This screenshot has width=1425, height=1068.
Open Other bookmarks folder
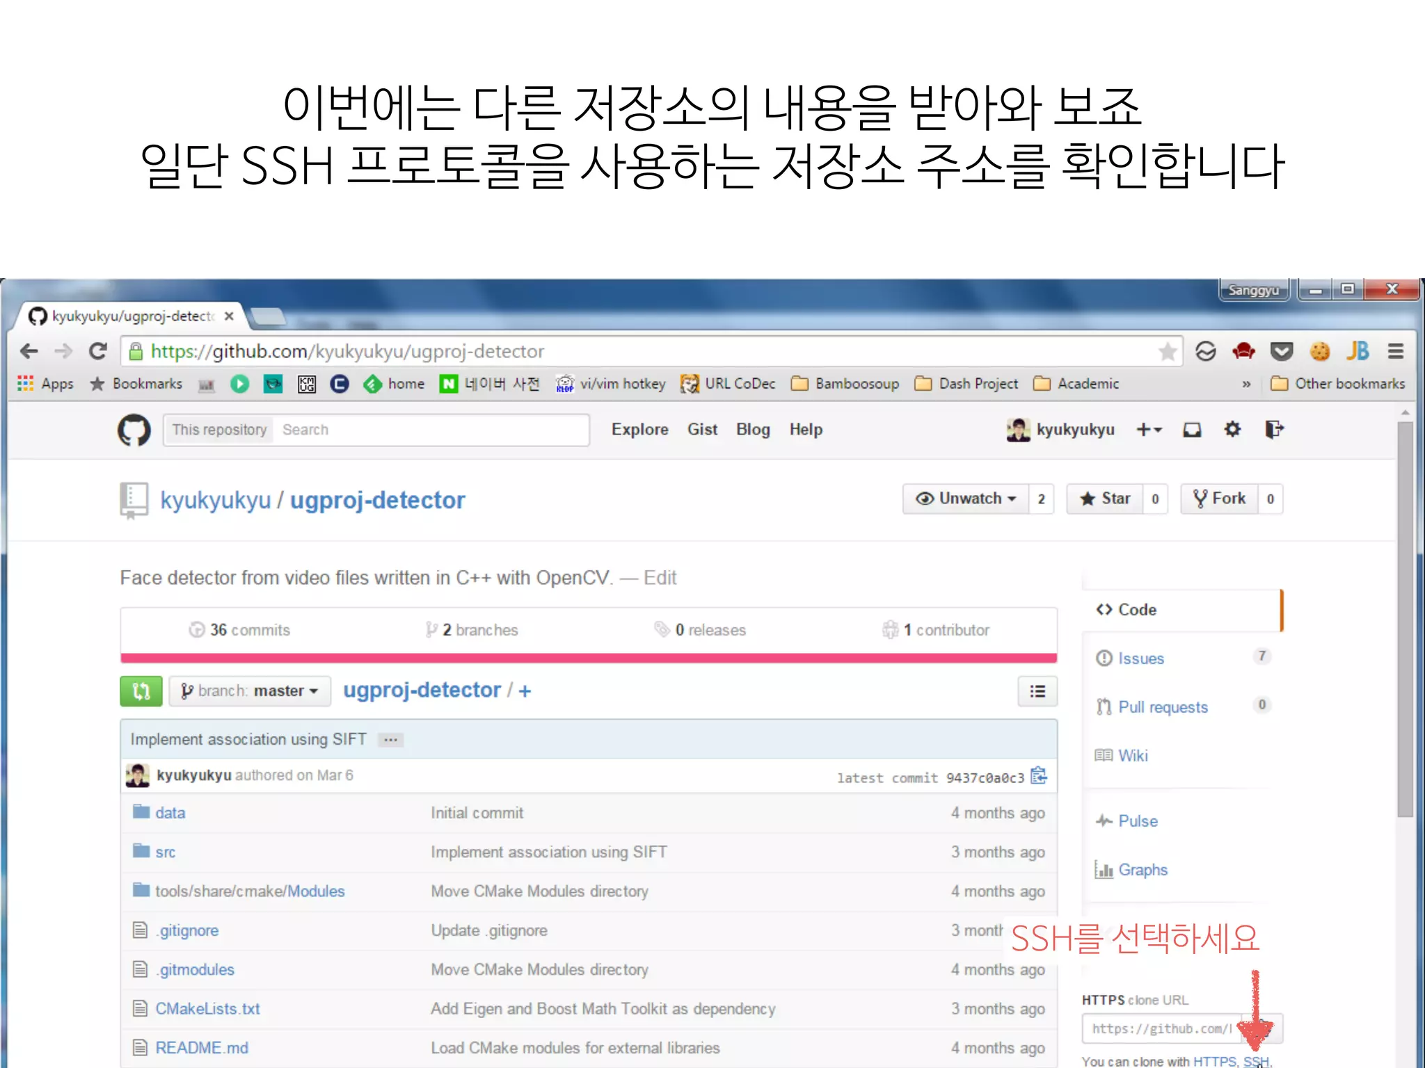[x=1337, y=384]
